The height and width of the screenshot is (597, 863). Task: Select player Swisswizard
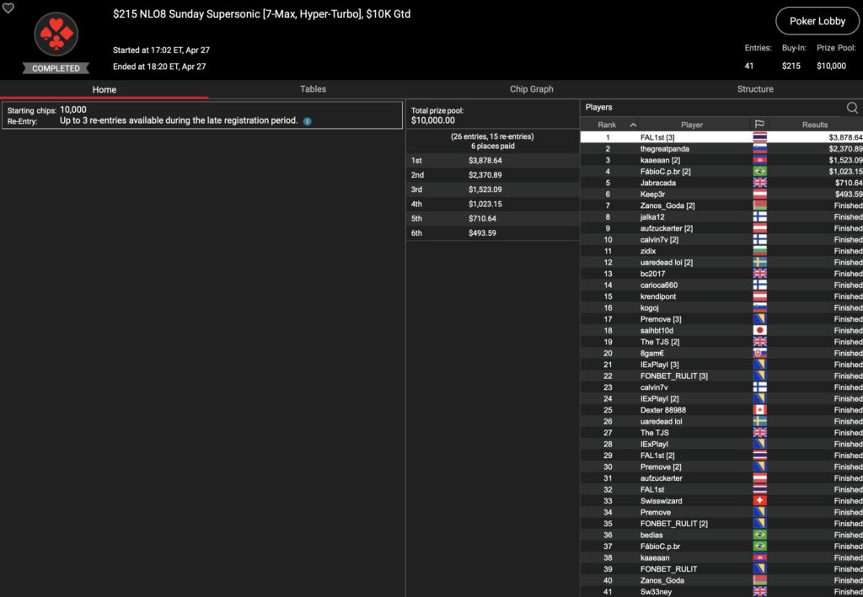pos(661,501)
